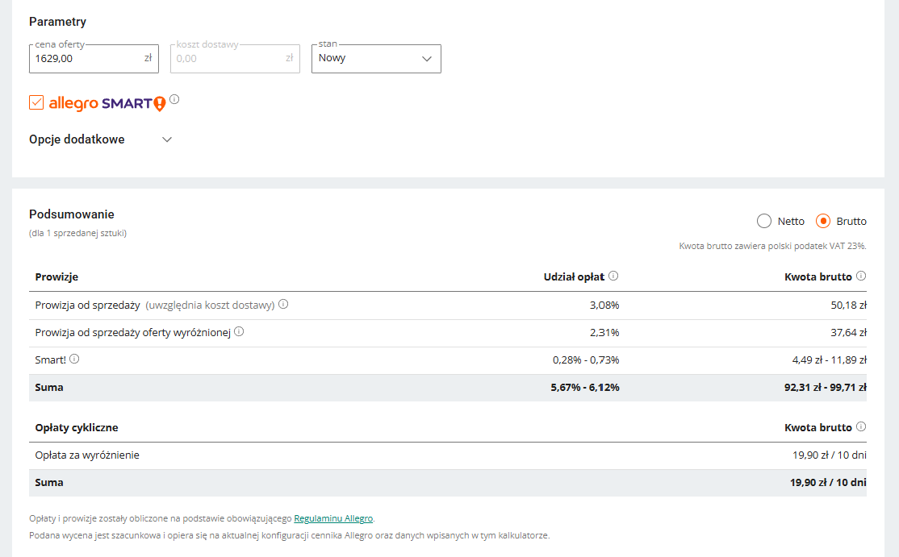
Task: Click the 'Opłata za wyróżnienie' row
Action: (x=87, y=455)
